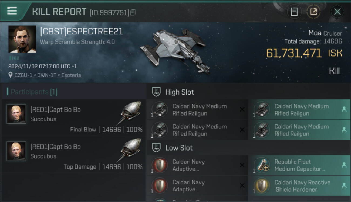Copy the kill report ID
Screen dimensions: 351x202
(133, 12)
